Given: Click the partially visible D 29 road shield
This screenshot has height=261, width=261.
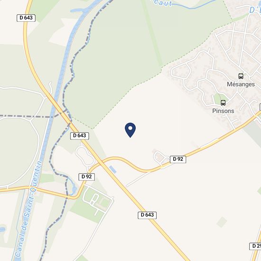Looking at the screenshot, I should (255, 246).
